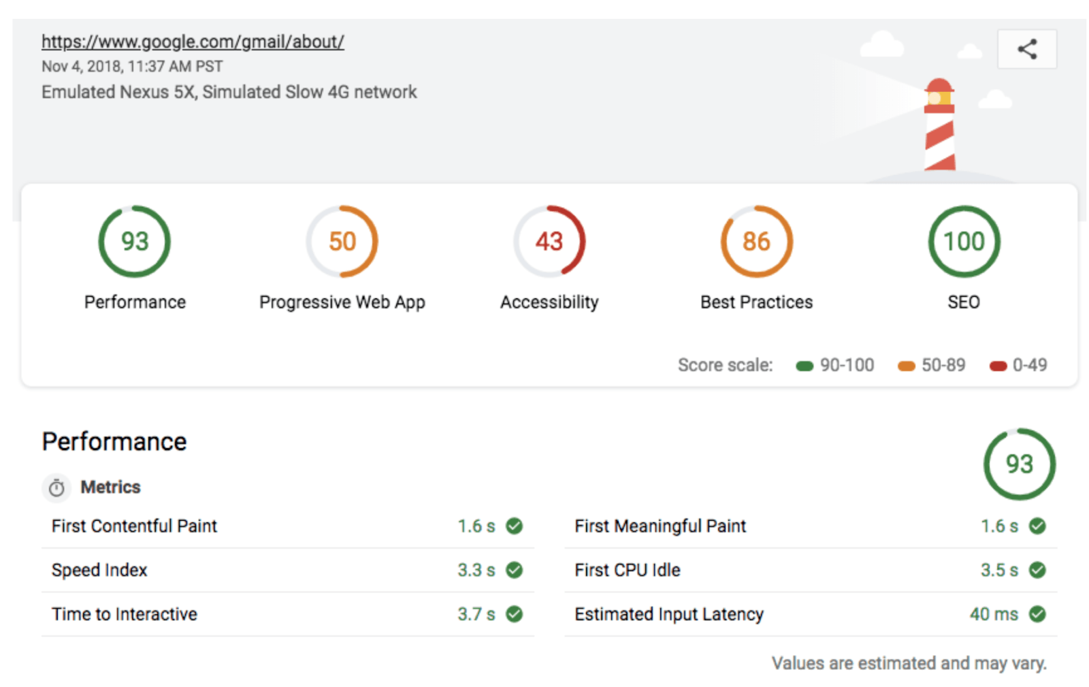Select the Best Practices gauge 86
The image size is (1089, 687).
pyautogui.click(x=756, y=242)
